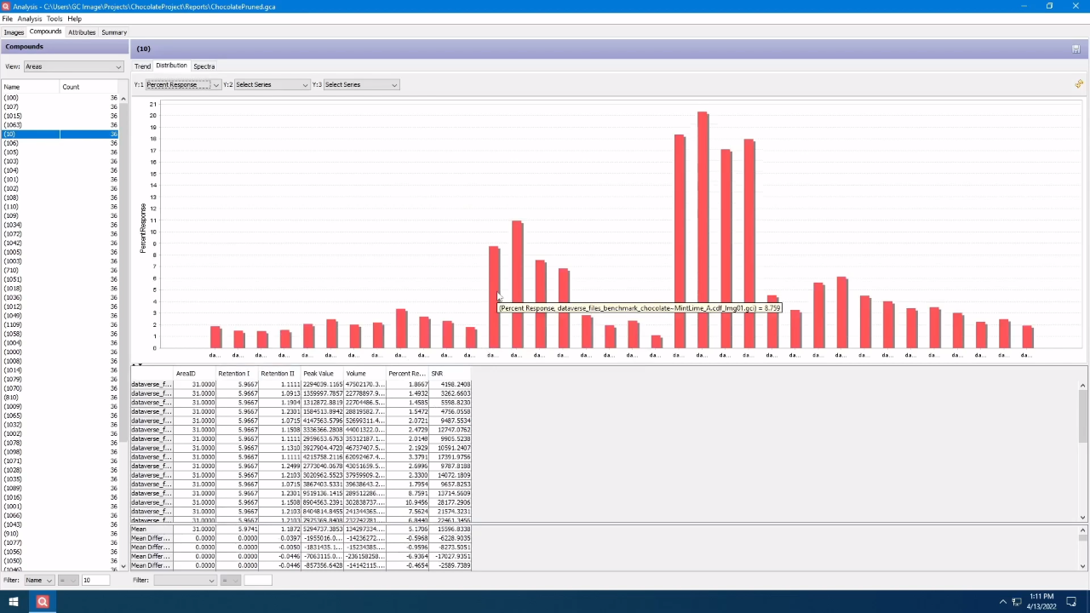Open the Windows Start menu
Screen dimensions: 1090x613
[x=13, y=602]
